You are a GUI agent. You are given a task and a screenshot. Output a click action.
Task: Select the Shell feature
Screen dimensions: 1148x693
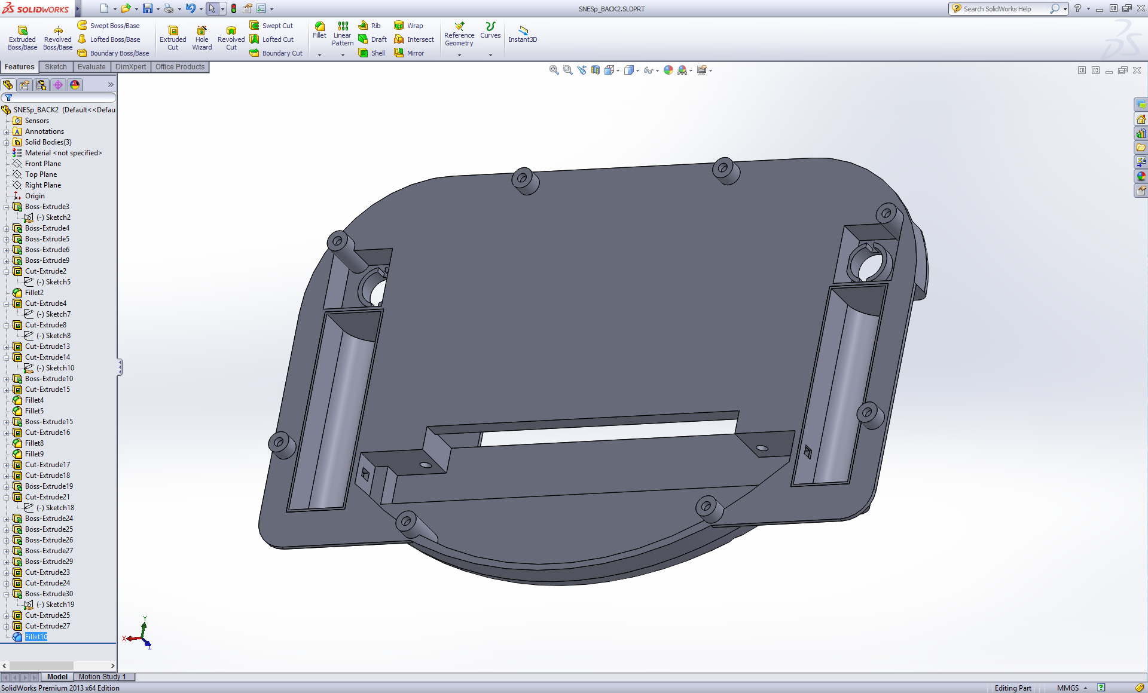tap(372, 53)
